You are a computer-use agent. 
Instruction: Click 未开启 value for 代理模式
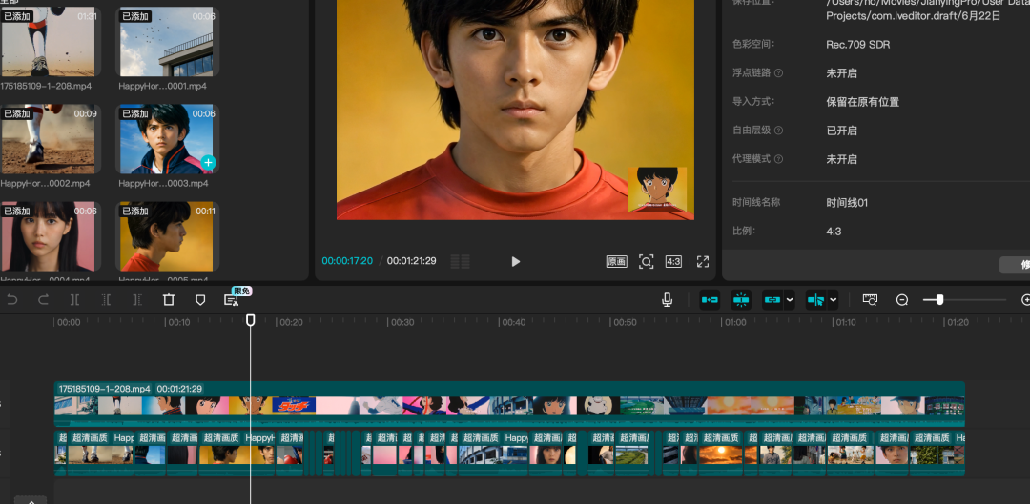[841, 159]
